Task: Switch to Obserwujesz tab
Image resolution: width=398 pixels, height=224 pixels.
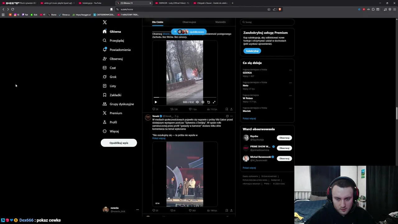Action: (x=189, y=22)
